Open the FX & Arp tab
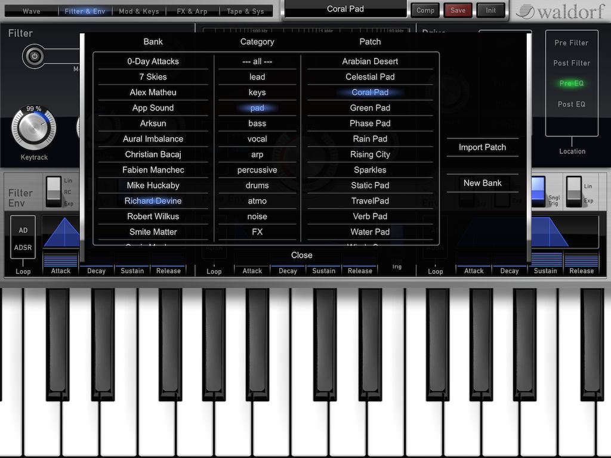Viewport: 611px width, 458px height. tap(192, 11)
